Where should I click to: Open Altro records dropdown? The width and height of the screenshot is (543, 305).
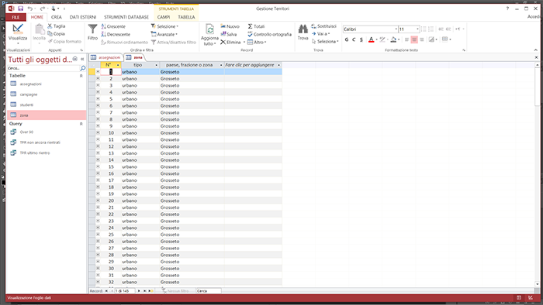(x=257, y=42)
